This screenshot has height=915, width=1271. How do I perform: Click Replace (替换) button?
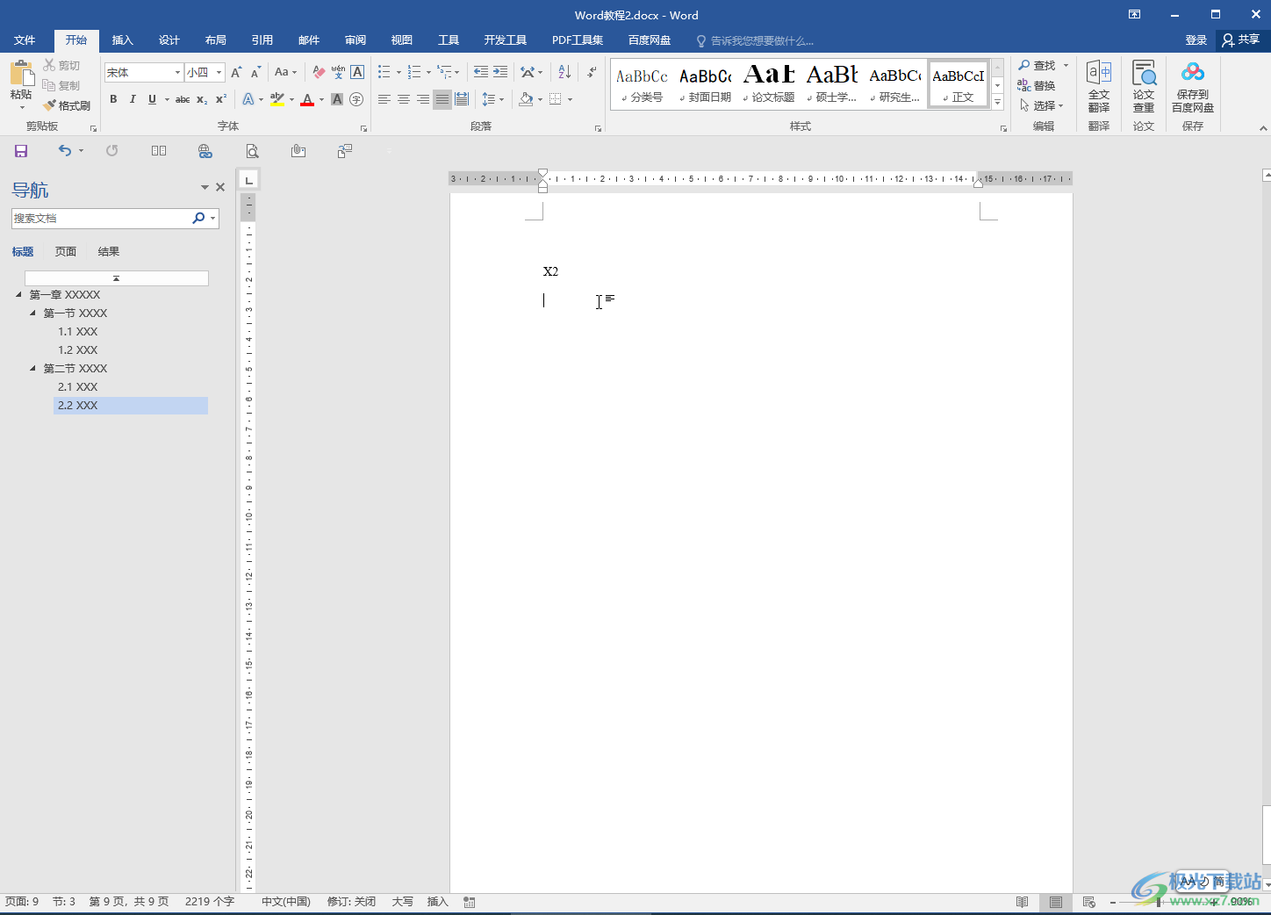pyautogui.click(x=1037, y=85)
